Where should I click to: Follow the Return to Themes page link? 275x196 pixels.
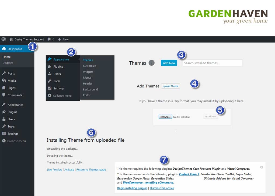(91, 170)
